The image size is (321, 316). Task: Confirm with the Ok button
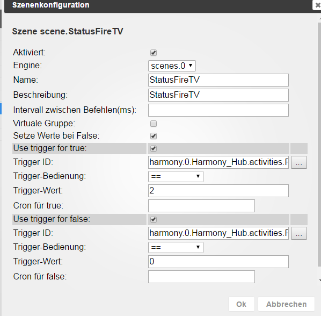coord(242,304)
